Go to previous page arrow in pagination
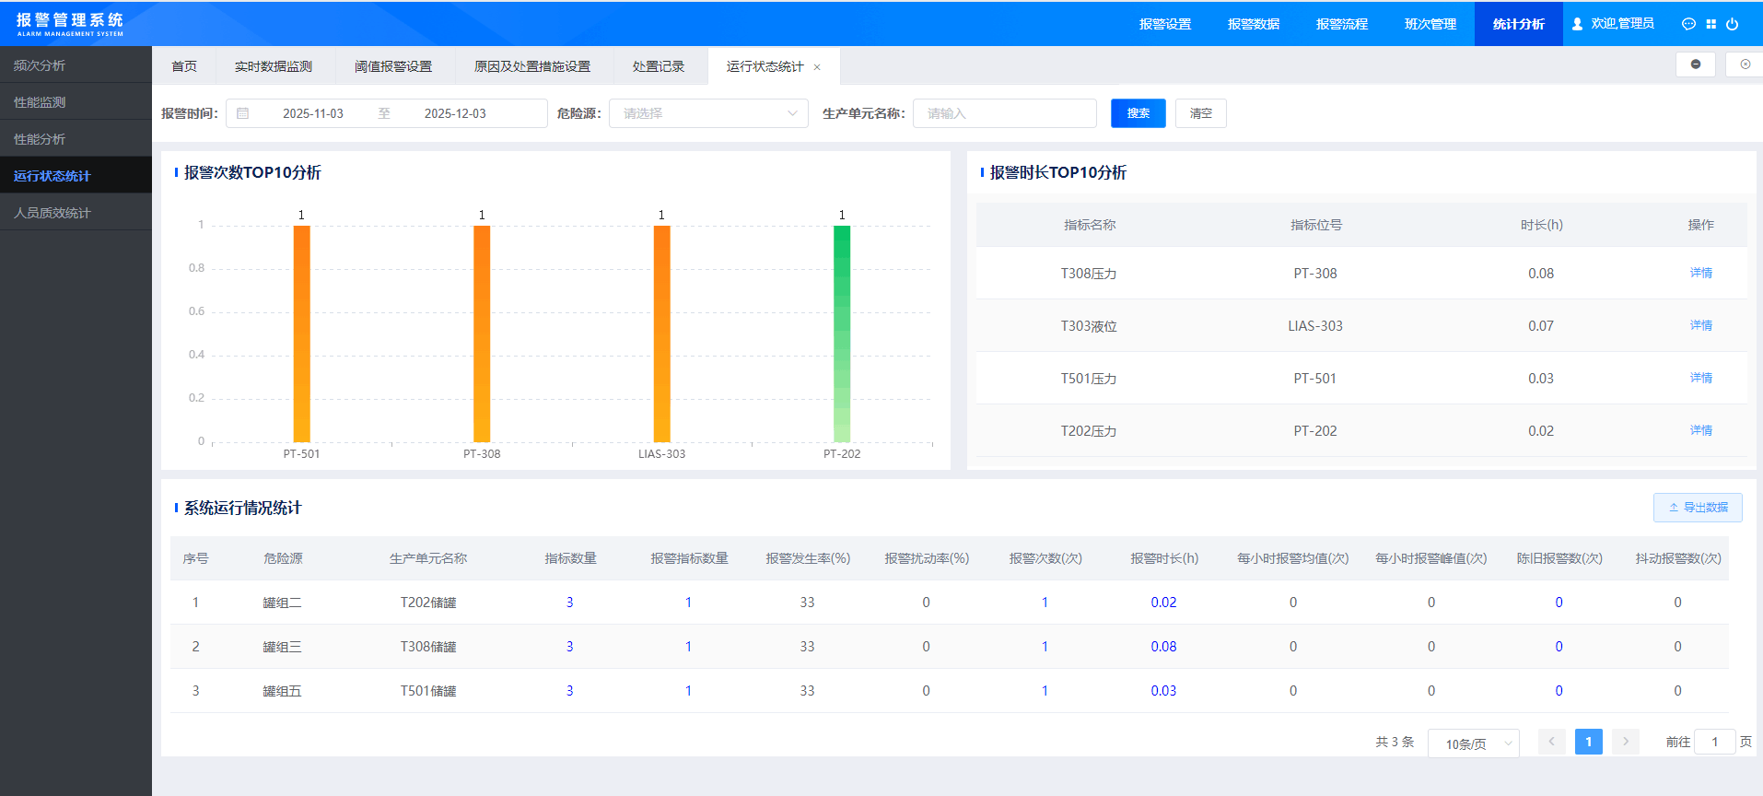The image size is (1763, 796). 1552,742
